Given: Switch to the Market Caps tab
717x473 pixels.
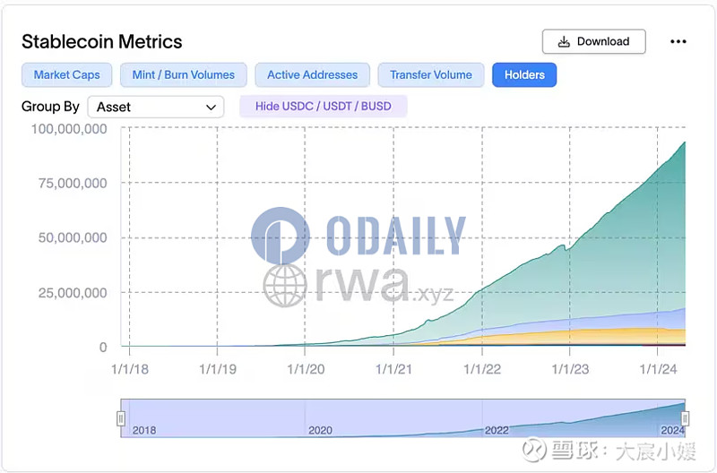Looking at the screenshot, I should click(x=66, y=75).
